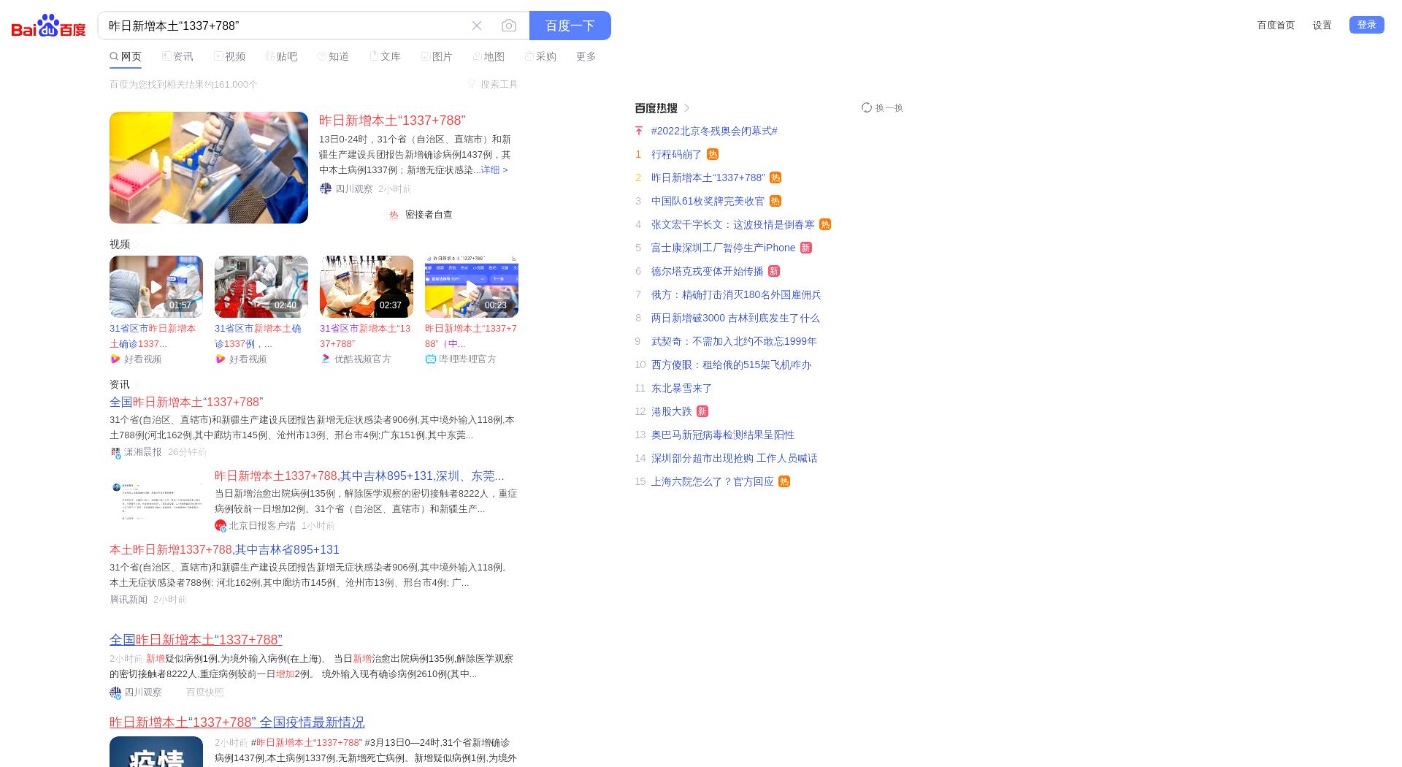Screen dimensions: 1402x767
Task: Expand the 视频 section arrow
Action: point(137,244)
